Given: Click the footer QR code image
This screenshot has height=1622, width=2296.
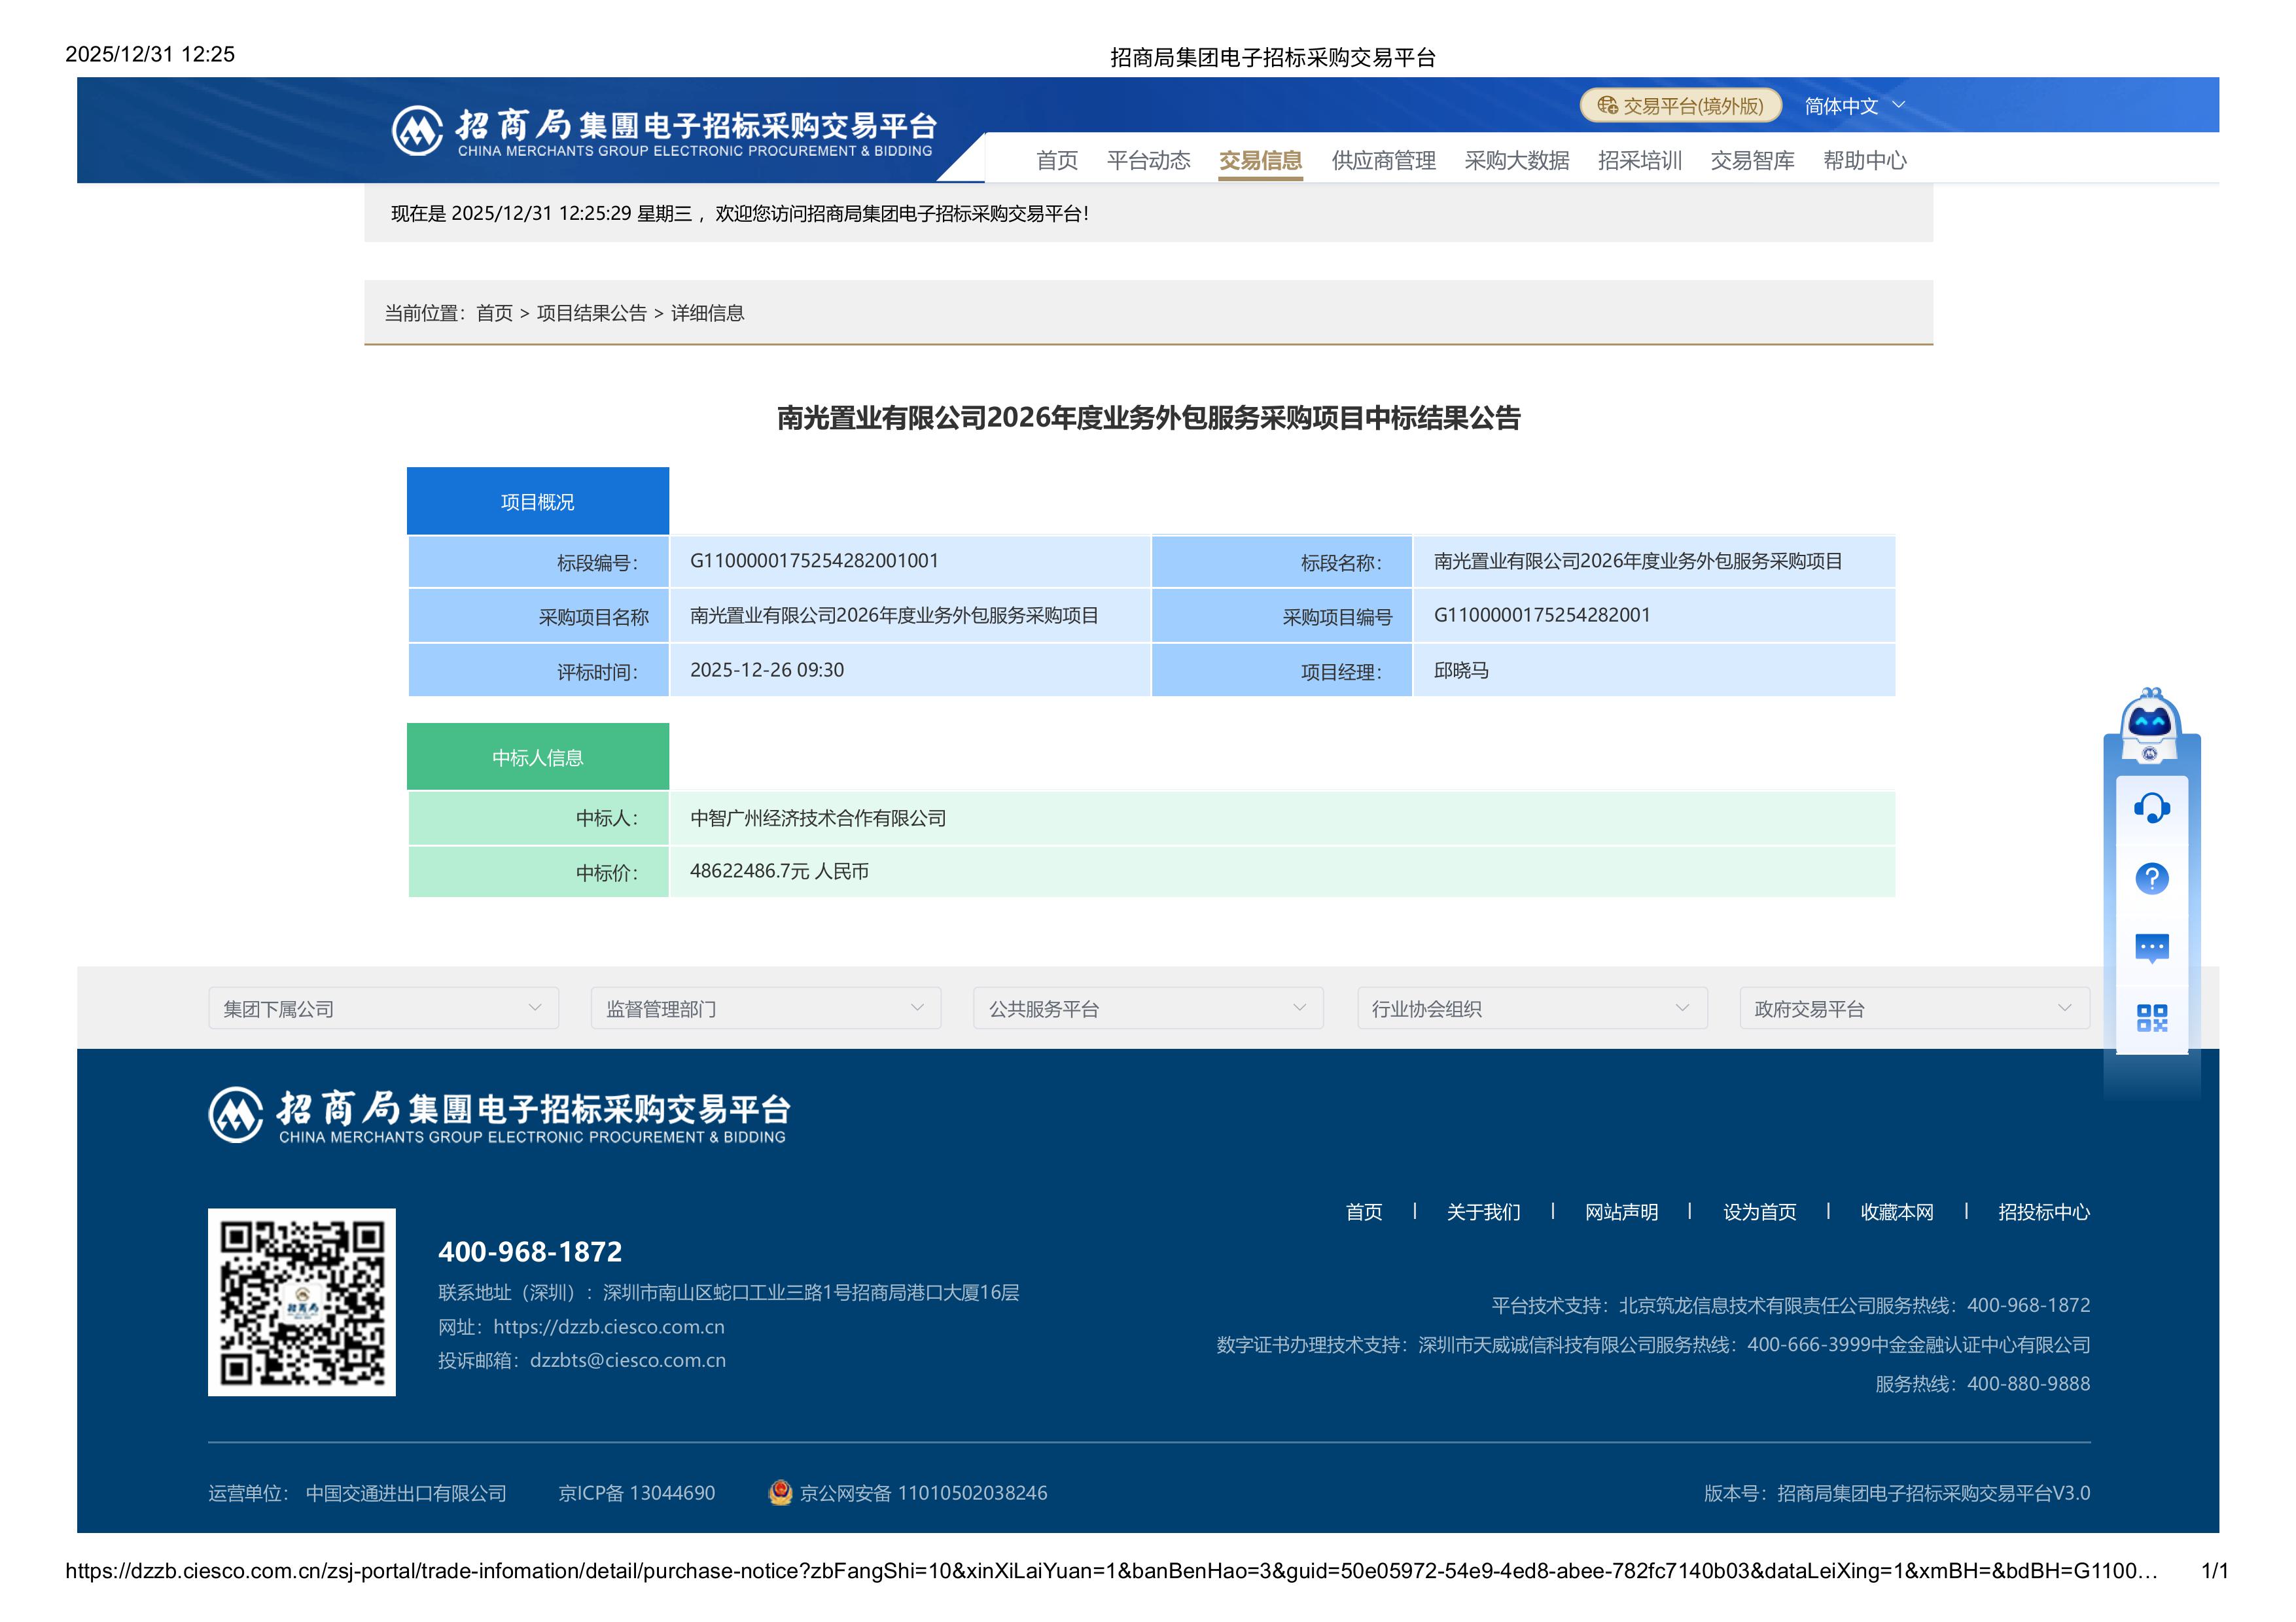Looking at the screenshot, I should point(301,1302).
